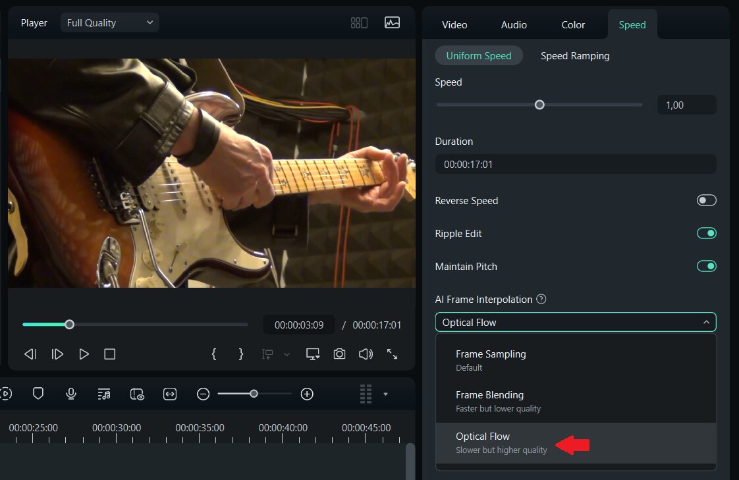Click the 00:00:35:00 timeline ruler mark
The height and width of the screenshot is (480, 739).
tap(200, 428)
